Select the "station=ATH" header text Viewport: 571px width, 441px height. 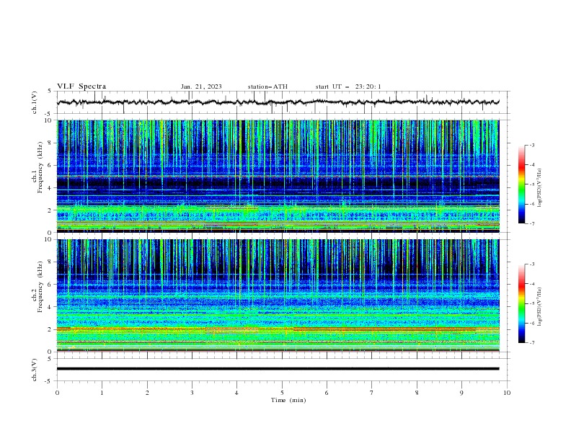267,86
